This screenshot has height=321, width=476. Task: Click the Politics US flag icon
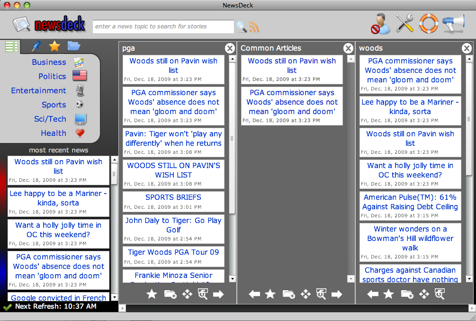80,75
